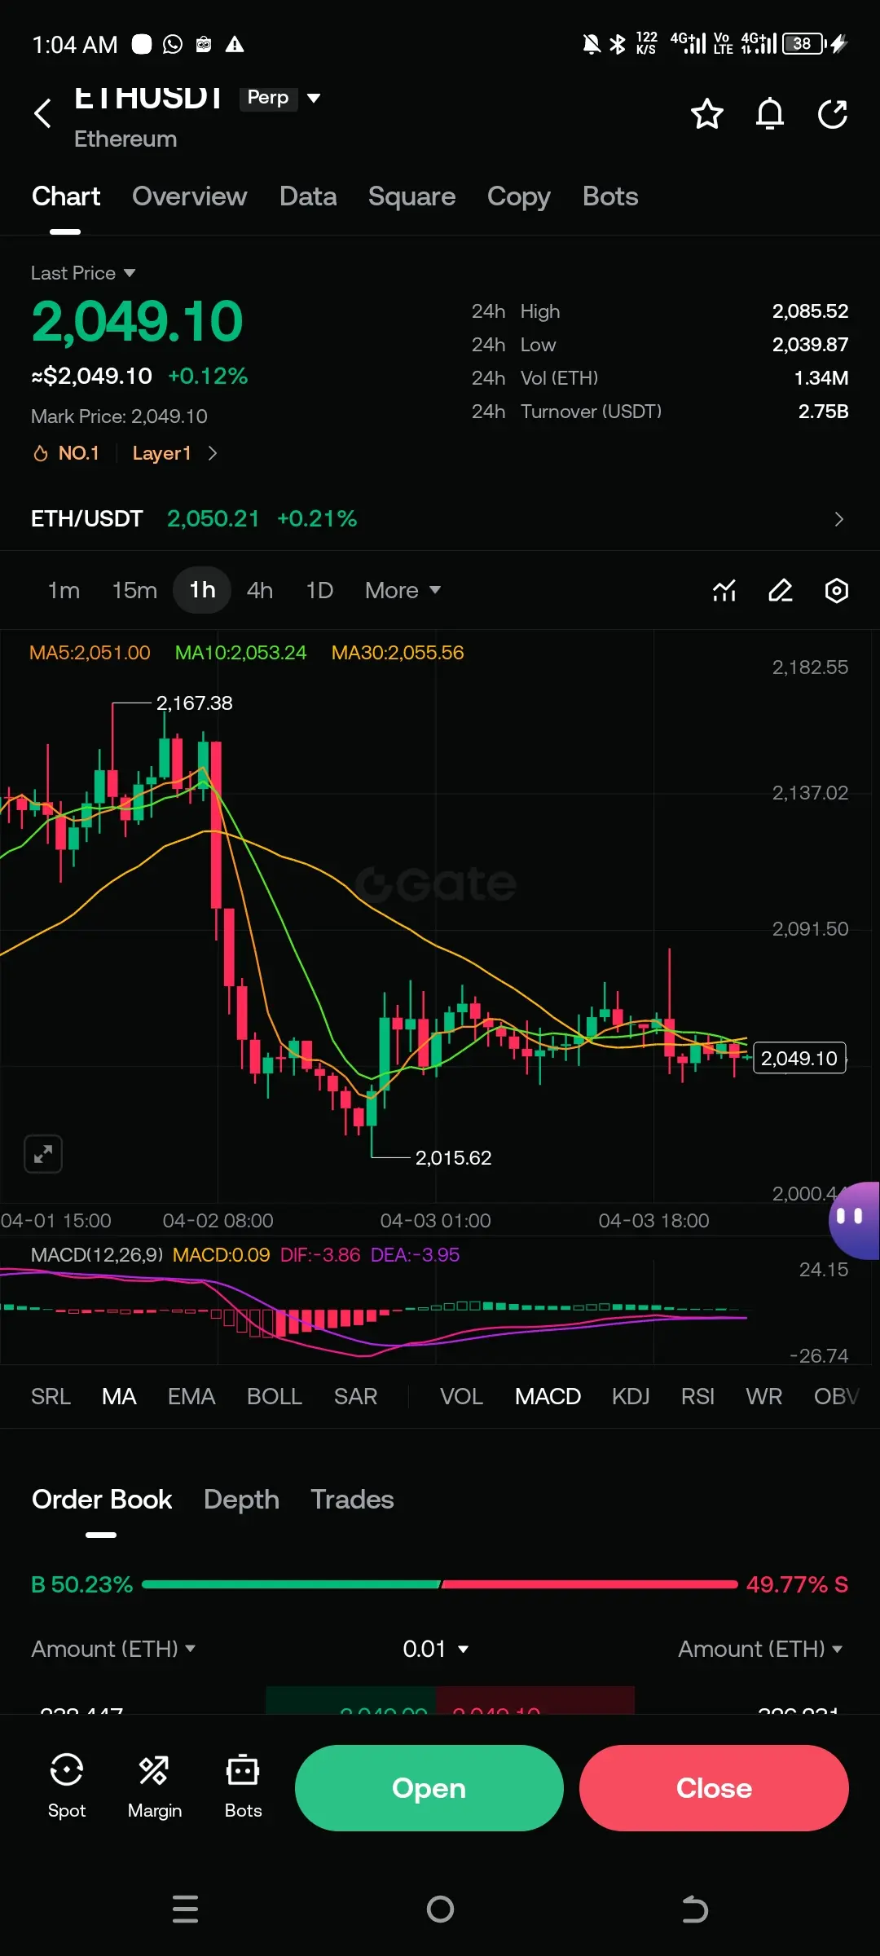Toggle MACD sub-indicator

548,1396
